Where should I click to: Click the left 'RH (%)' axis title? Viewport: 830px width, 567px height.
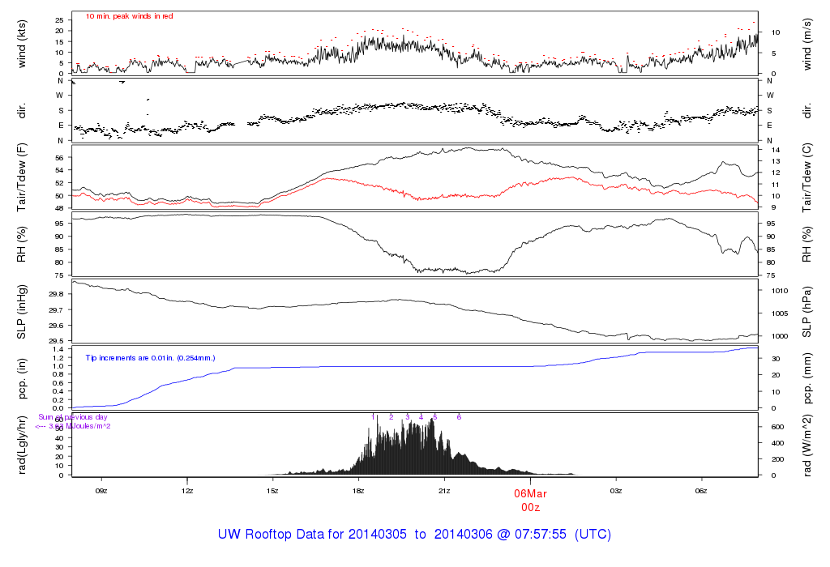[22, 244]
